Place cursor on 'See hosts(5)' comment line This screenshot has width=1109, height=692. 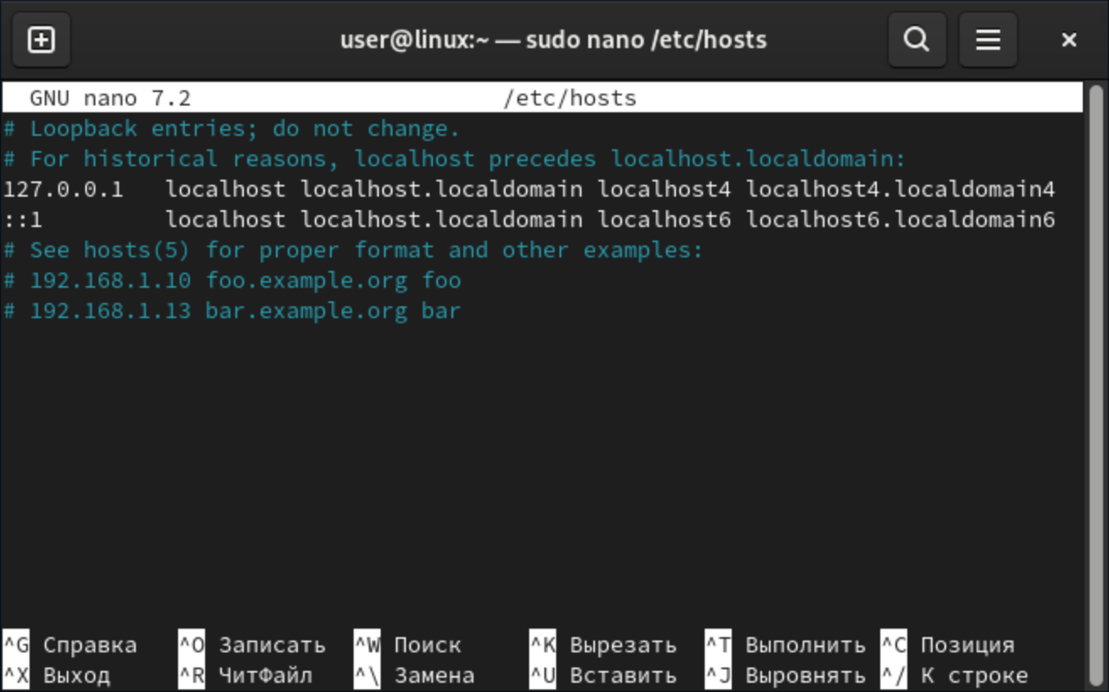[354, 251]
